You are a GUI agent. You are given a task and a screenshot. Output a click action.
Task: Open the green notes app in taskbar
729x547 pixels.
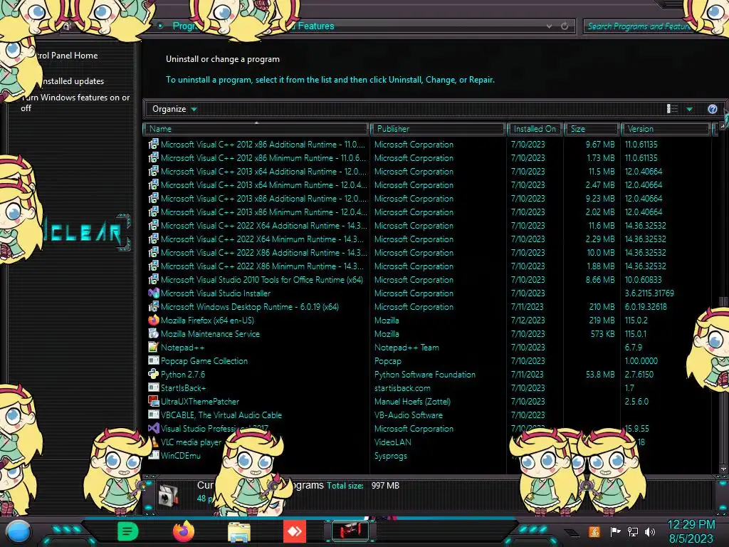[x=128, y=531]
